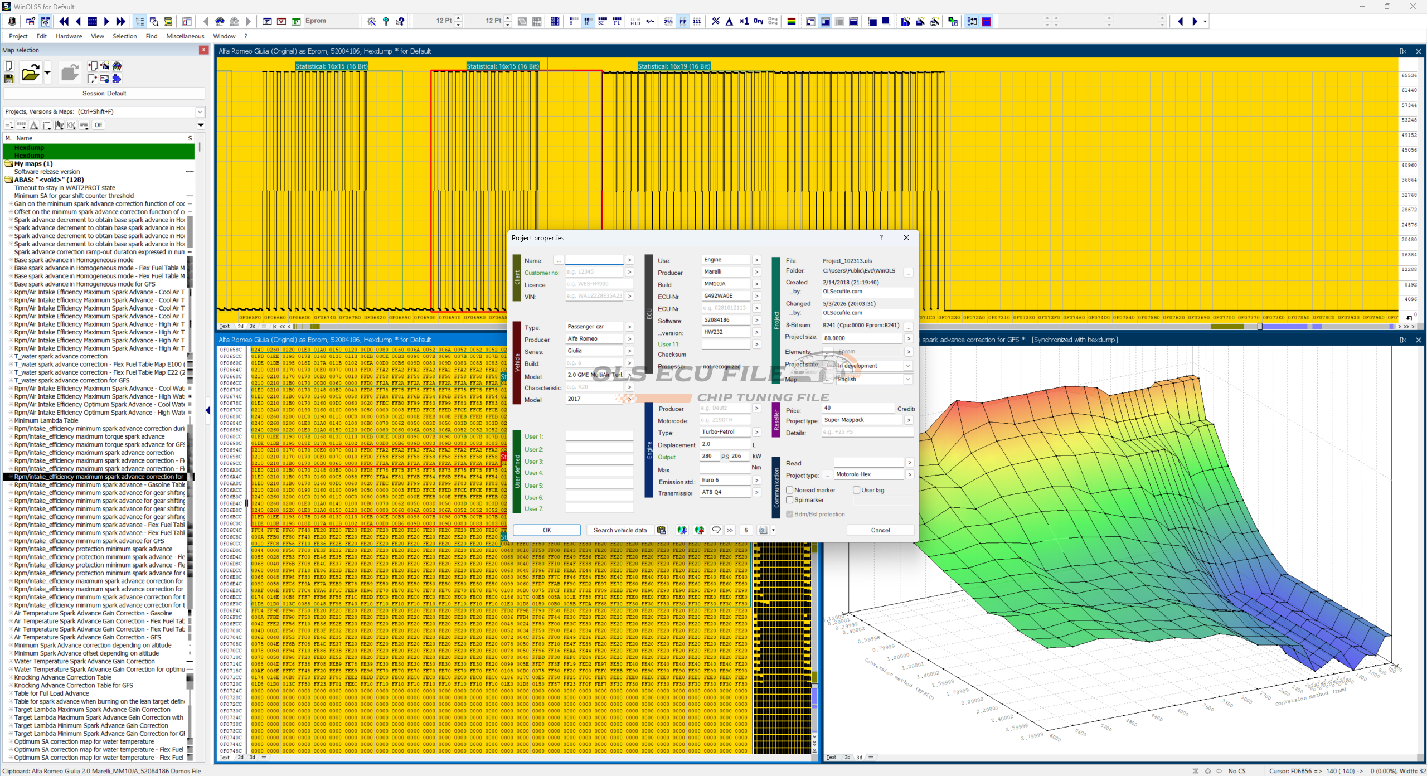Click the save floppy disk icon in Map selection
Screen dimensions: 1427x776
[9, 79]
